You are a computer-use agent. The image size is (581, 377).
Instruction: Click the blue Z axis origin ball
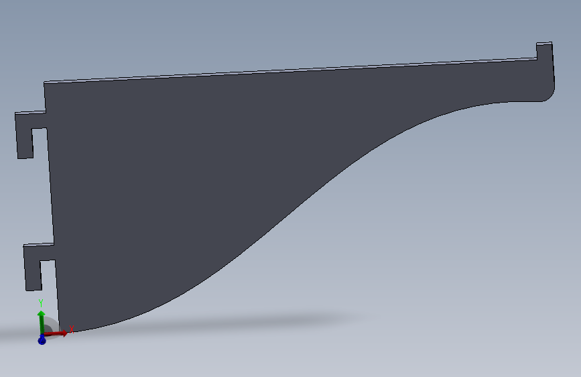tap(42, 340)
